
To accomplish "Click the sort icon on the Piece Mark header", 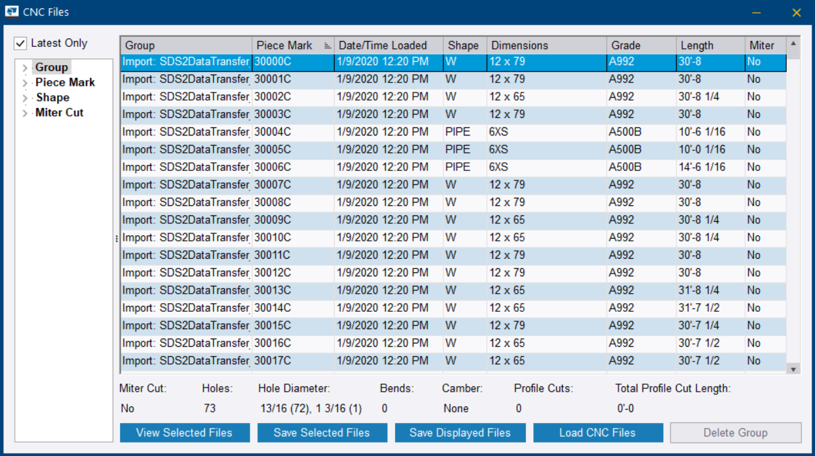I will pyautogui.click(x=327, y=44).
